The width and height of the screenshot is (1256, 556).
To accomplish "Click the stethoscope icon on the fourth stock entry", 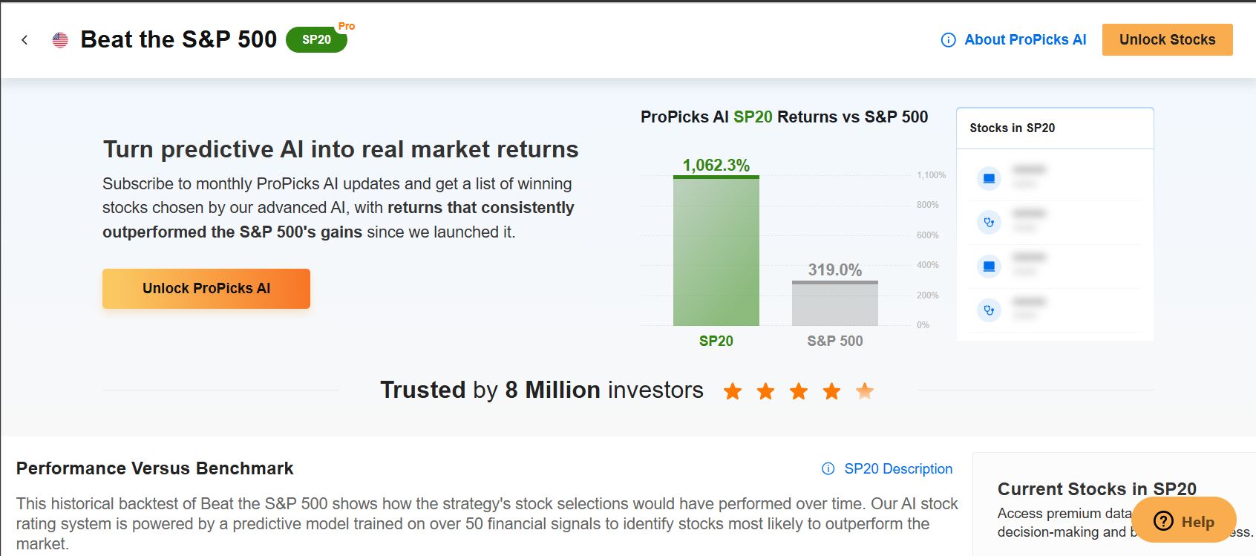I will pos(988,310).
